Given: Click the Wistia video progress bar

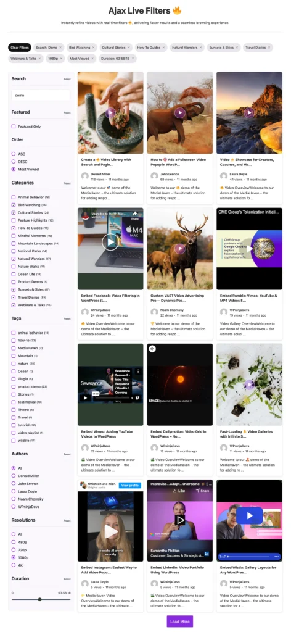Looking at the screenshot, I should point(250,557).
